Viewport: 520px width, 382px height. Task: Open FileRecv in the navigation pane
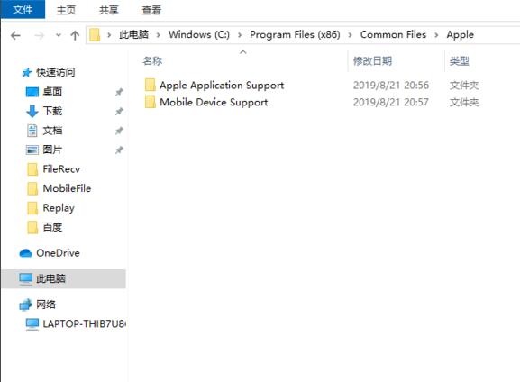point(61,169)
